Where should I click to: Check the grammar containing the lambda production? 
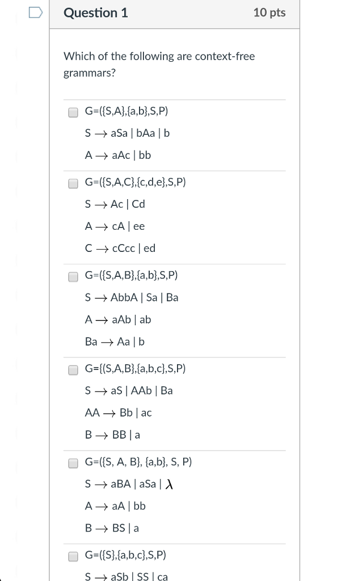73,463
